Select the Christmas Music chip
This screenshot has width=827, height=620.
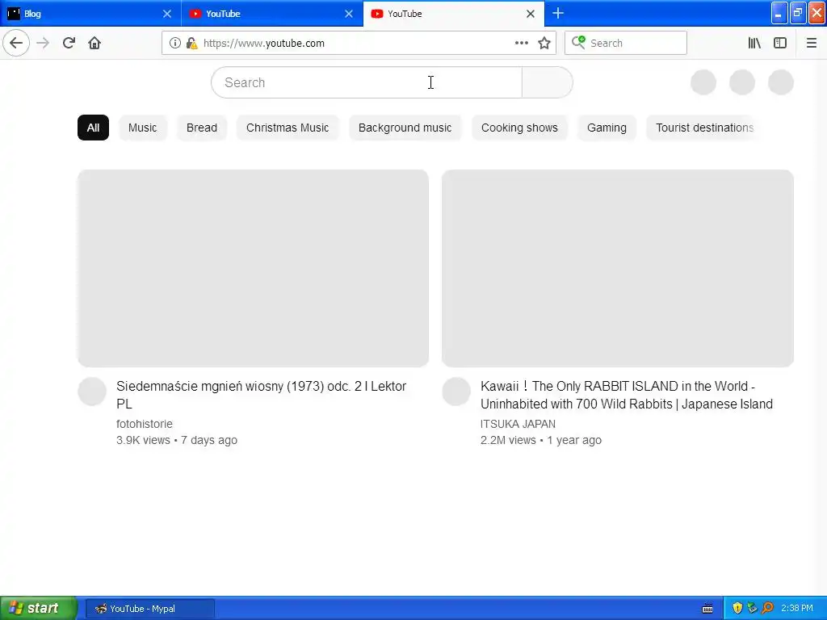288,128
